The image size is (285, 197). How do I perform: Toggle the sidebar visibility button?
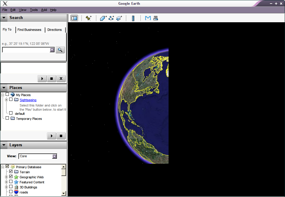pos(74,18)
